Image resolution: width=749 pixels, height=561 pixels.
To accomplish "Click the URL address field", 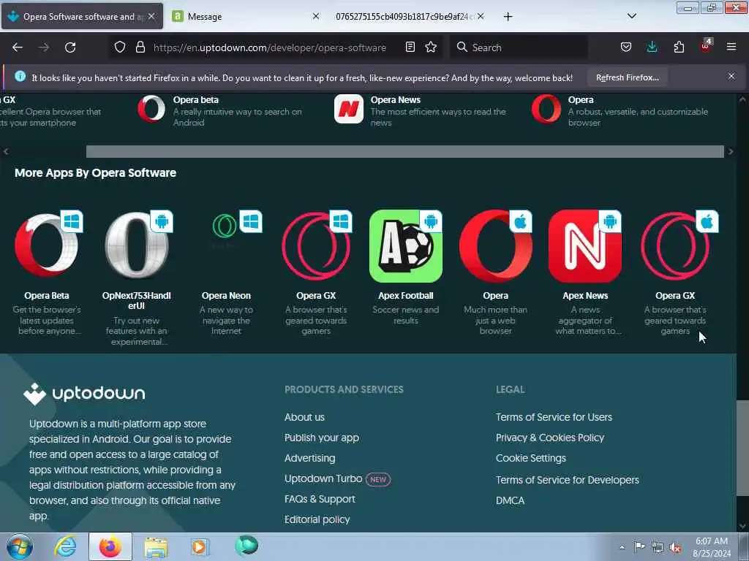I will point(269,47).
